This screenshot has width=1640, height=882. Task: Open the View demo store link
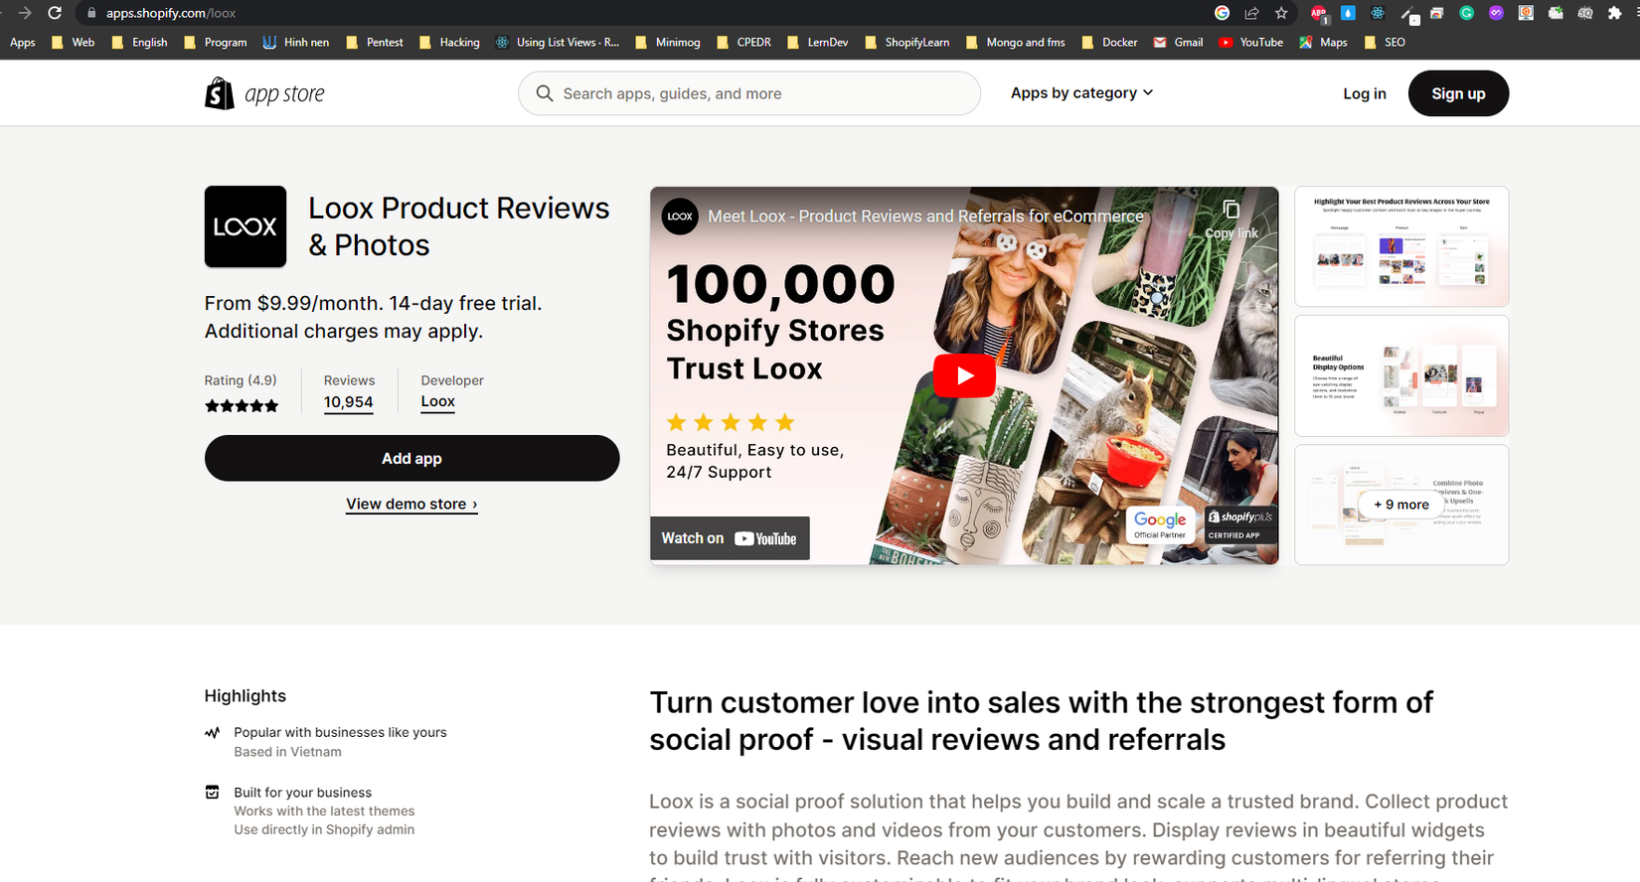411,504
